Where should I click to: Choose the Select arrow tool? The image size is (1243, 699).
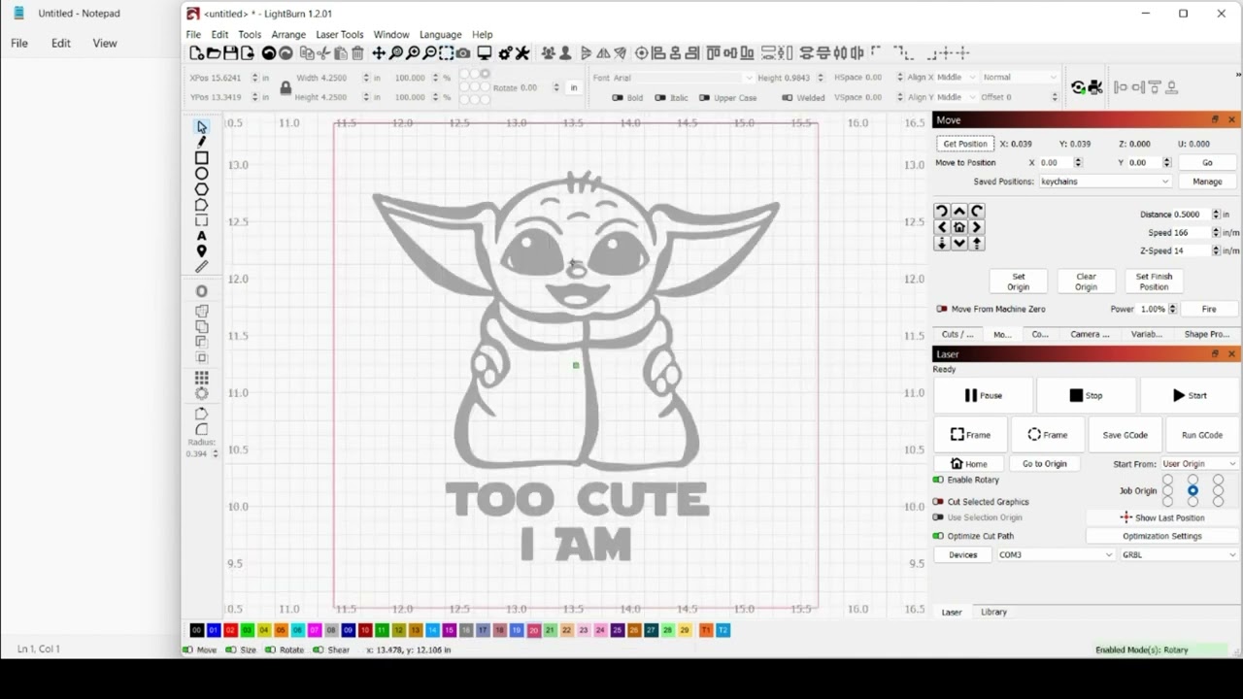(201, 127)
